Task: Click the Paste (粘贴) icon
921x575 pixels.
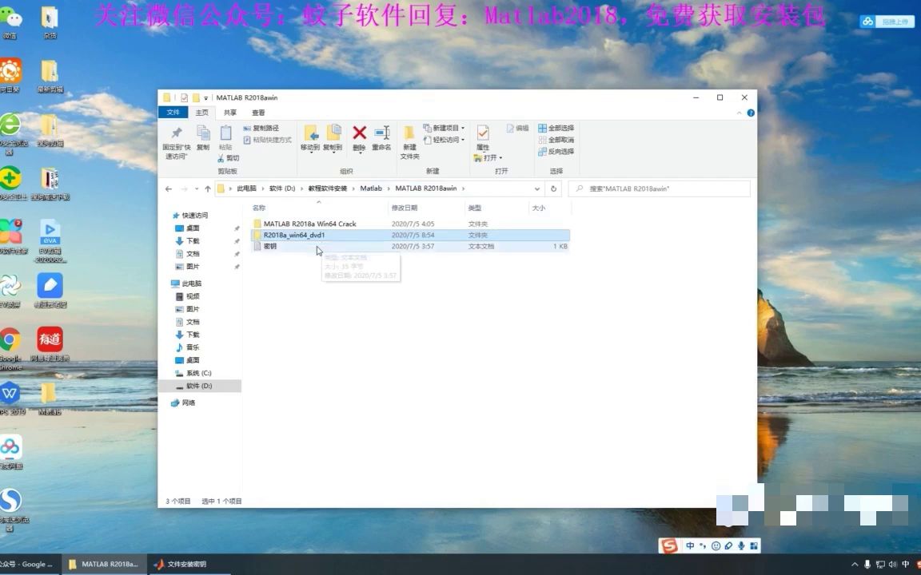Action: tap(226, 137)
